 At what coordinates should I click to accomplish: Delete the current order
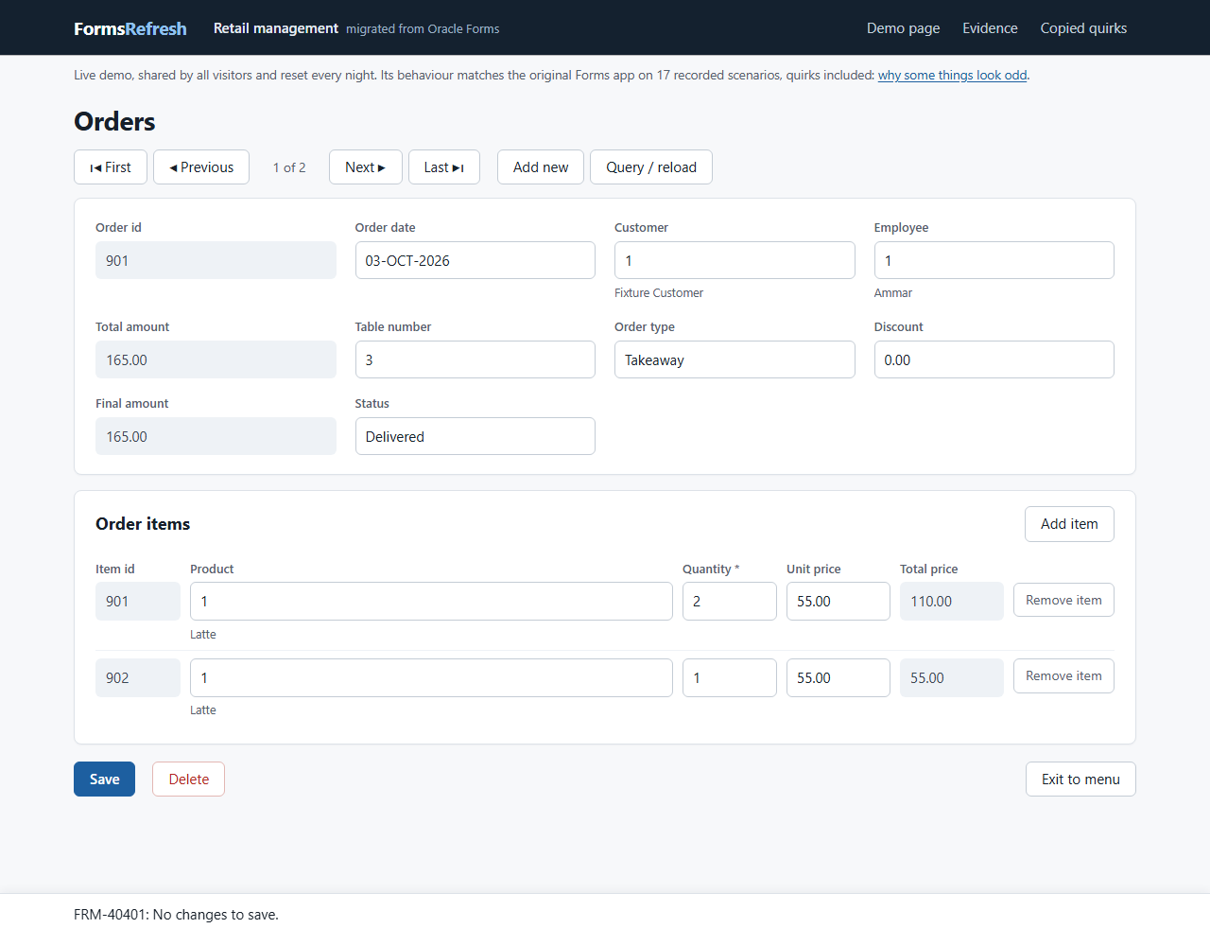(188, 780)
